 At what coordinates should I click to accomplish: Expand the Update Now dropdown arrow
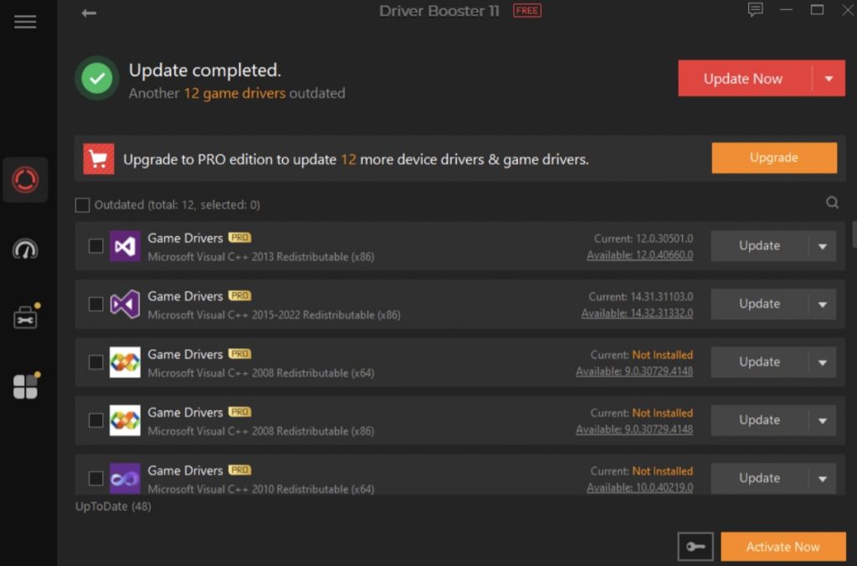coord(829,79)
